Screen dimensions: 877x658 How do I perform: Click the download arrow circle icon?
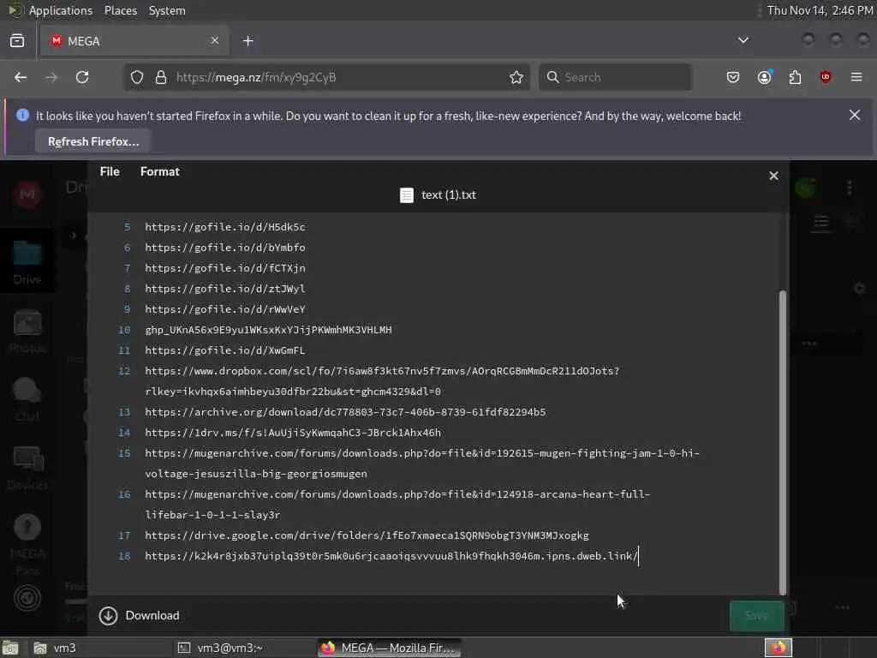108,615
